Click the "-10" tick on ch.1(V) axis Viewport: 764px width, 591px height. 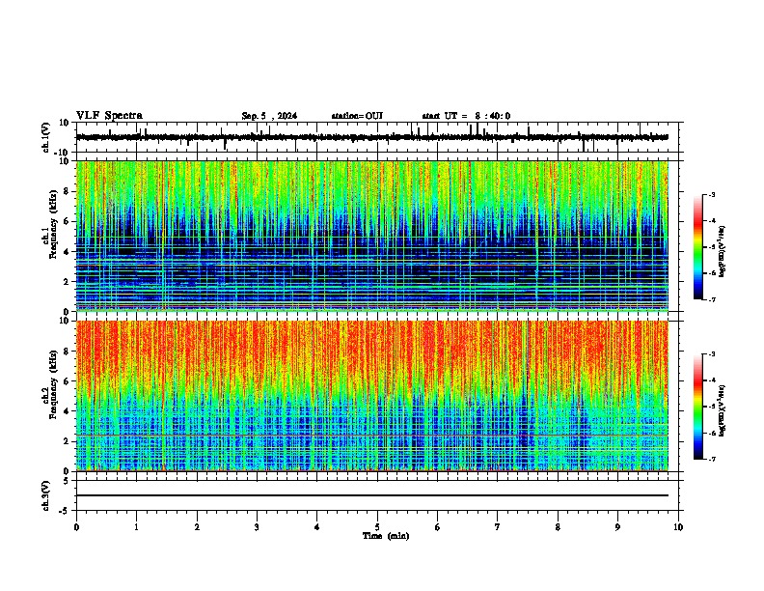pos(62,153)
